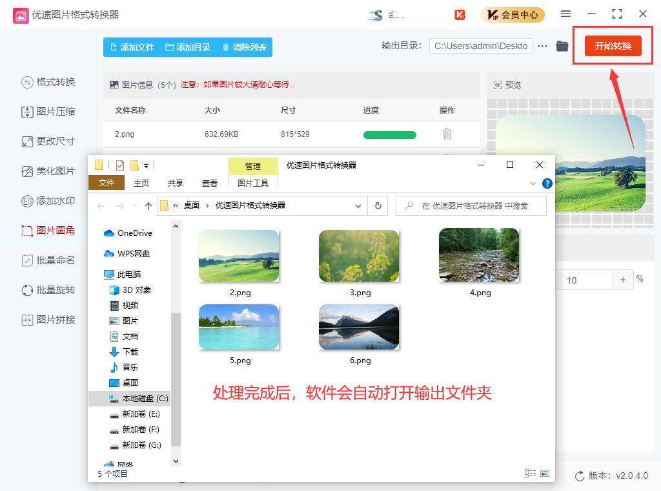The height and width of the screenshot is (491, 661).
Task: Click the output directory path field
Action: click(480, 46)
